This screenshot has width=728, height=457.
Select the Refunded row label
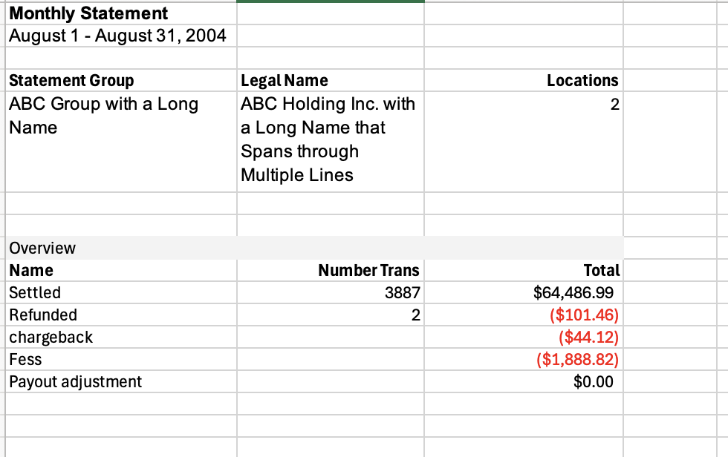43,315
